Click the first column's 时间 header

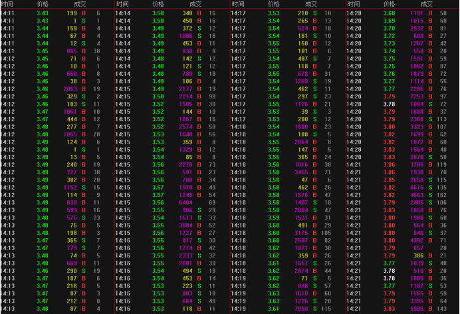point(7,4)
